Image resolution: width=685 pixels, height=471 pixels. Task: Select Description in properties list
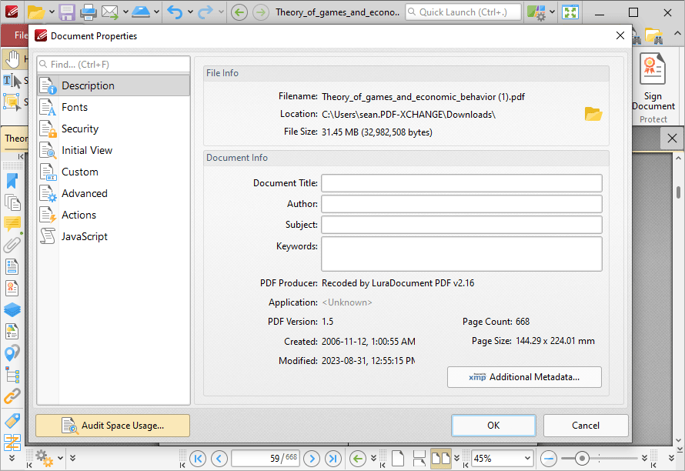tap(114, 85)
